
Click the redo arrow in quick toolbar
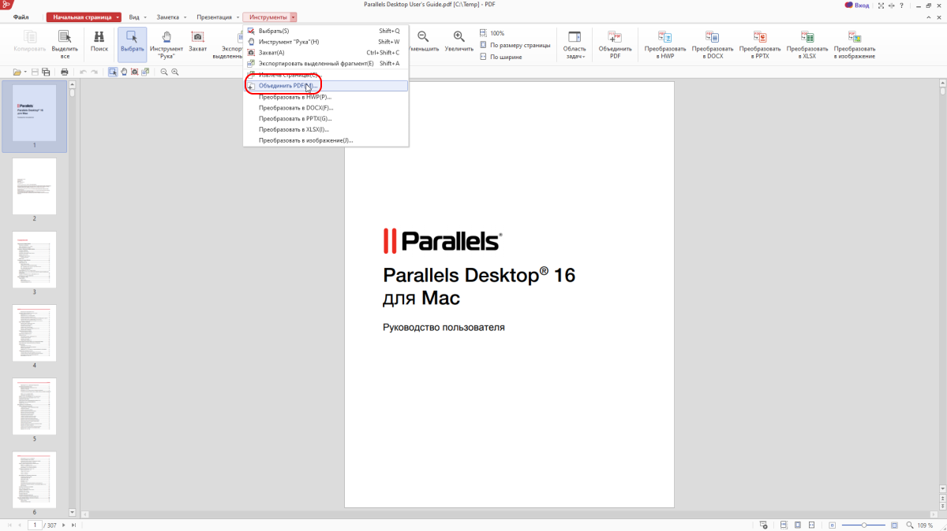tap(94, 72)
